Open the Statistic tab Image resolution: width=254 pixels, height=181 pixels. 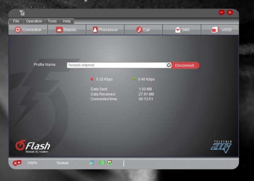(x=66, y=30)
